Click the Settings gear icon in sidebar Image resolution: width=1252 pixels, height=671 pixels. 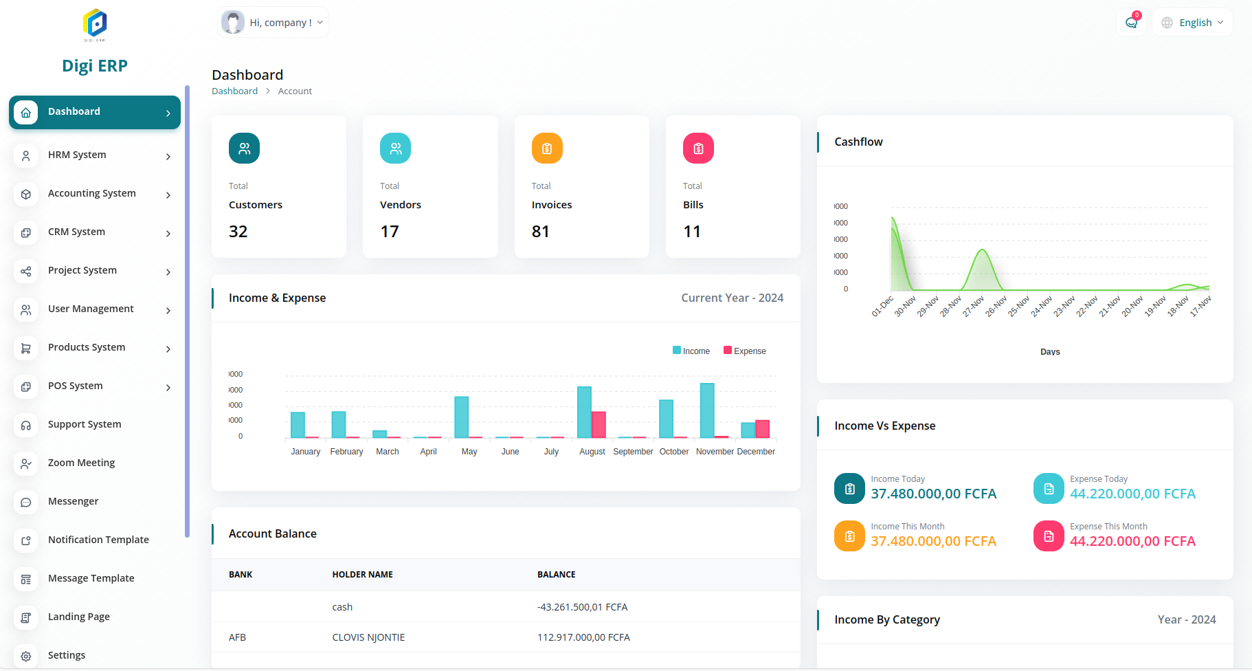tap(26, 657)
